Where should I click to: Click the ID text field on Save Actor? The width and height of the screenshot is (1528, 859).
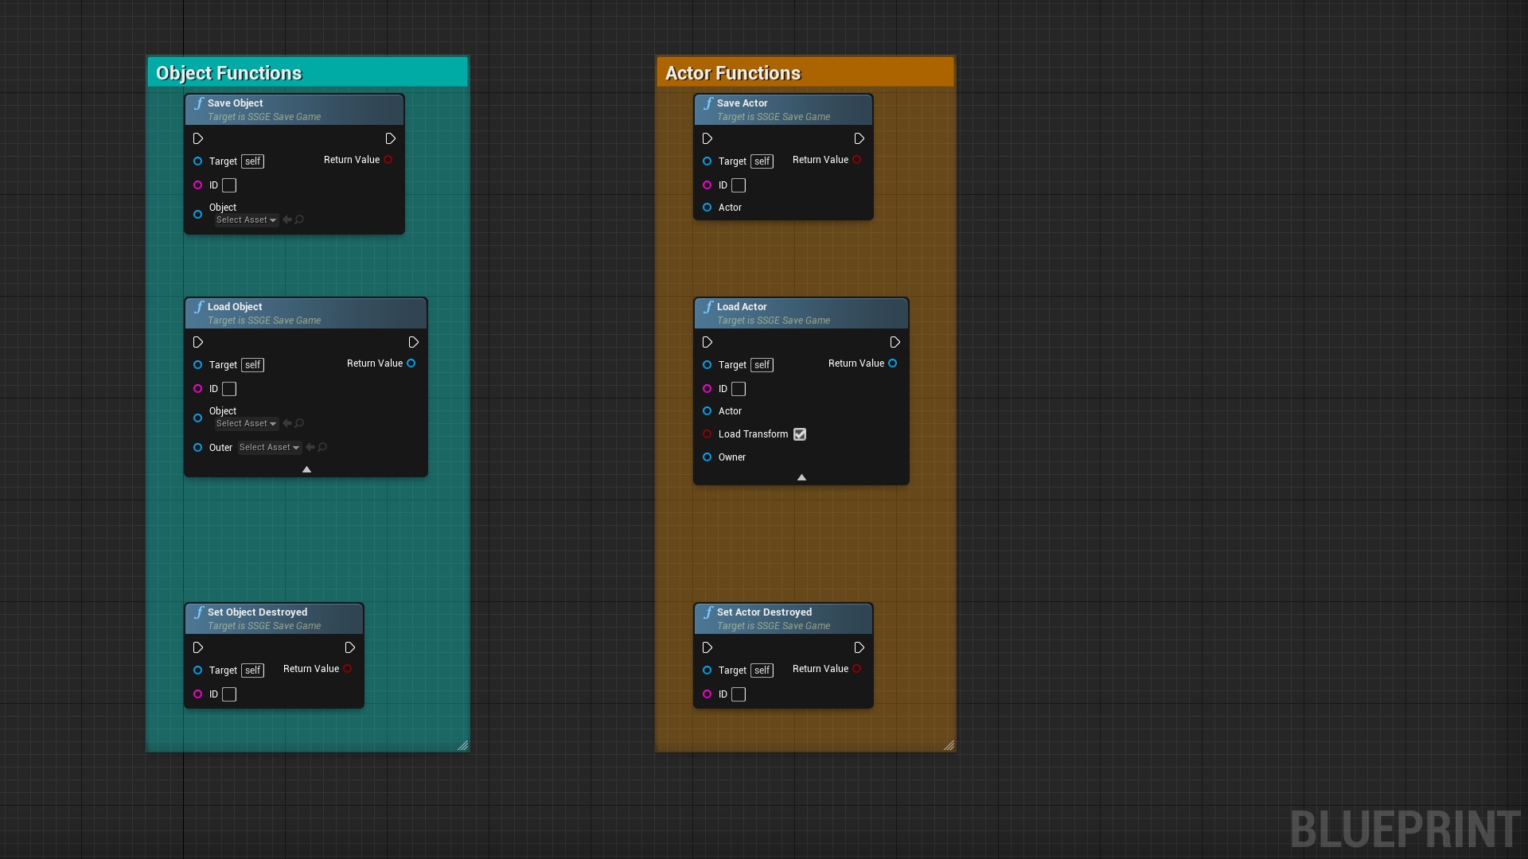point(739,185)
